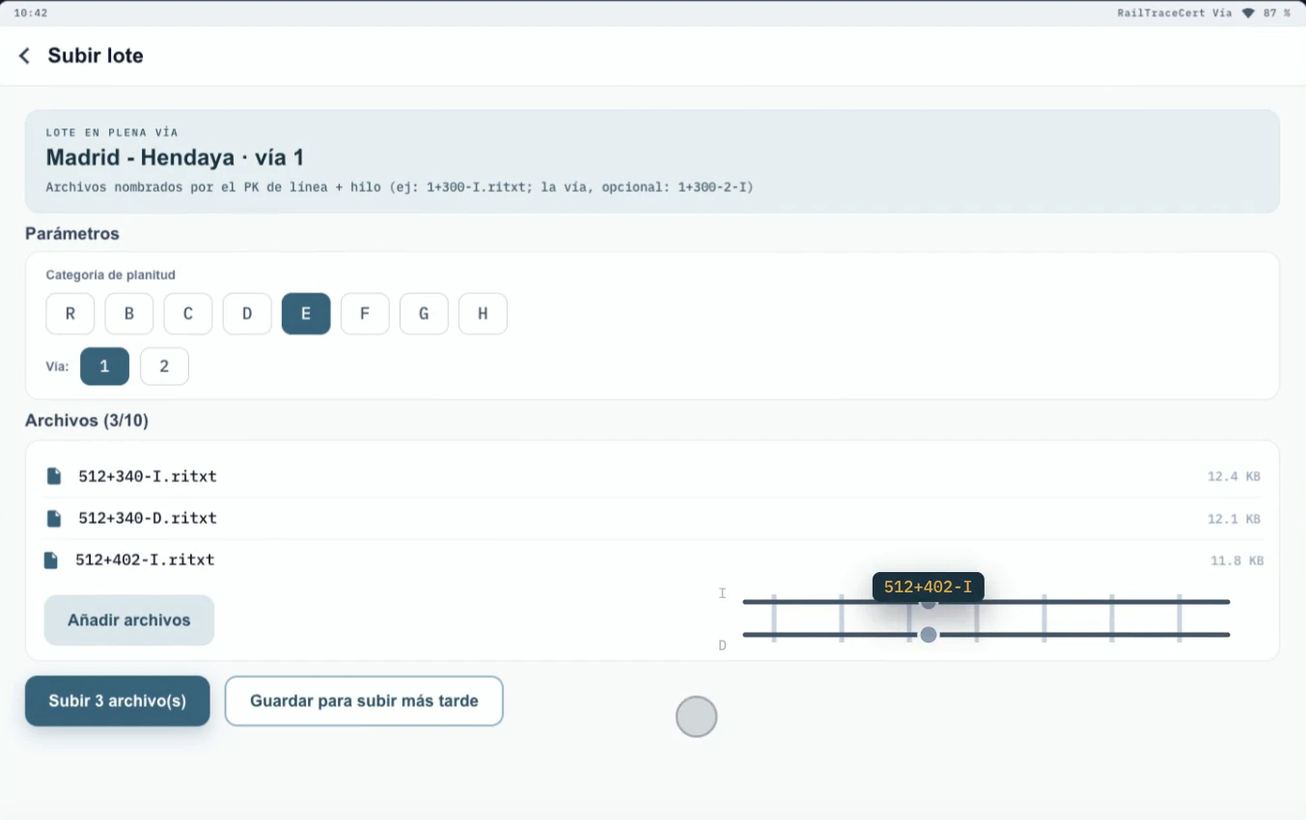Click the Subir lote page title

click(x=96, y=56)
